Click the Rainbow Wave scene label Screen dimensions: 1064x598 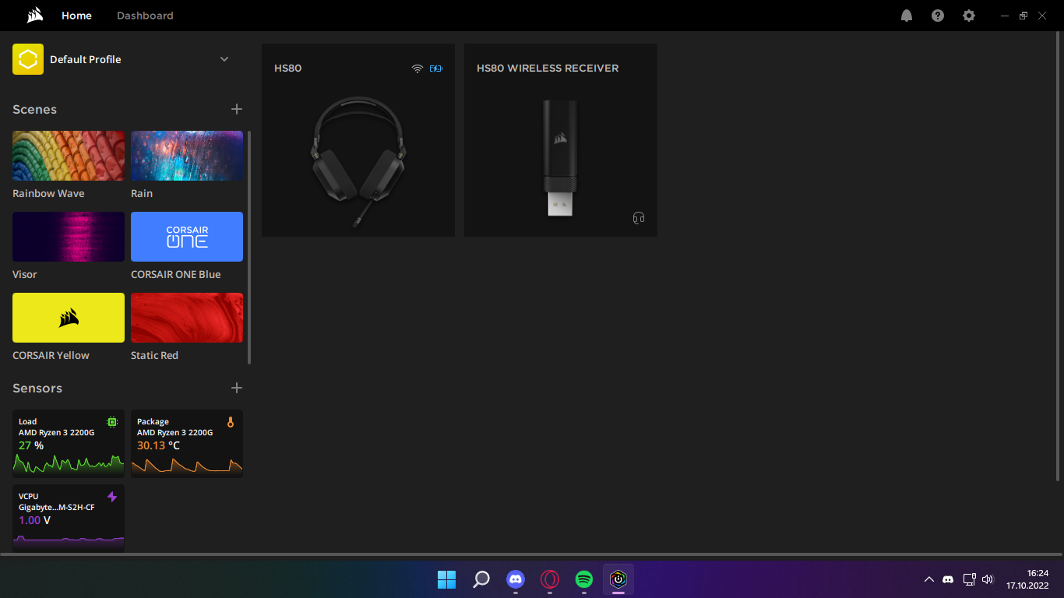tap(48, 193)
